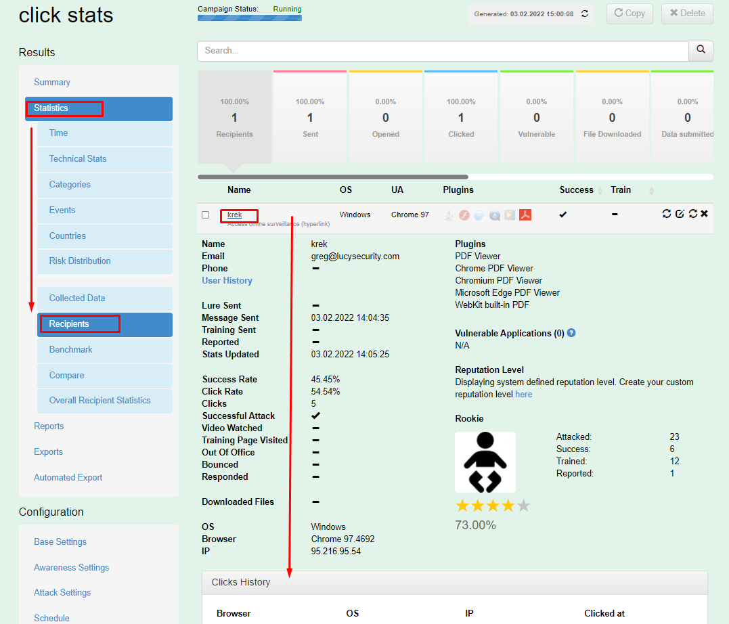Click IP value 95.216.95.54
Viewport: 729px width, 624px height.
point(336,552)
